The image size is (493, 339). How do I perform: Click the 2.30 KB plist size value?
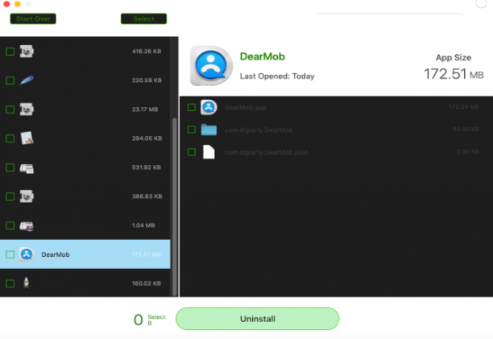(468, 151)
